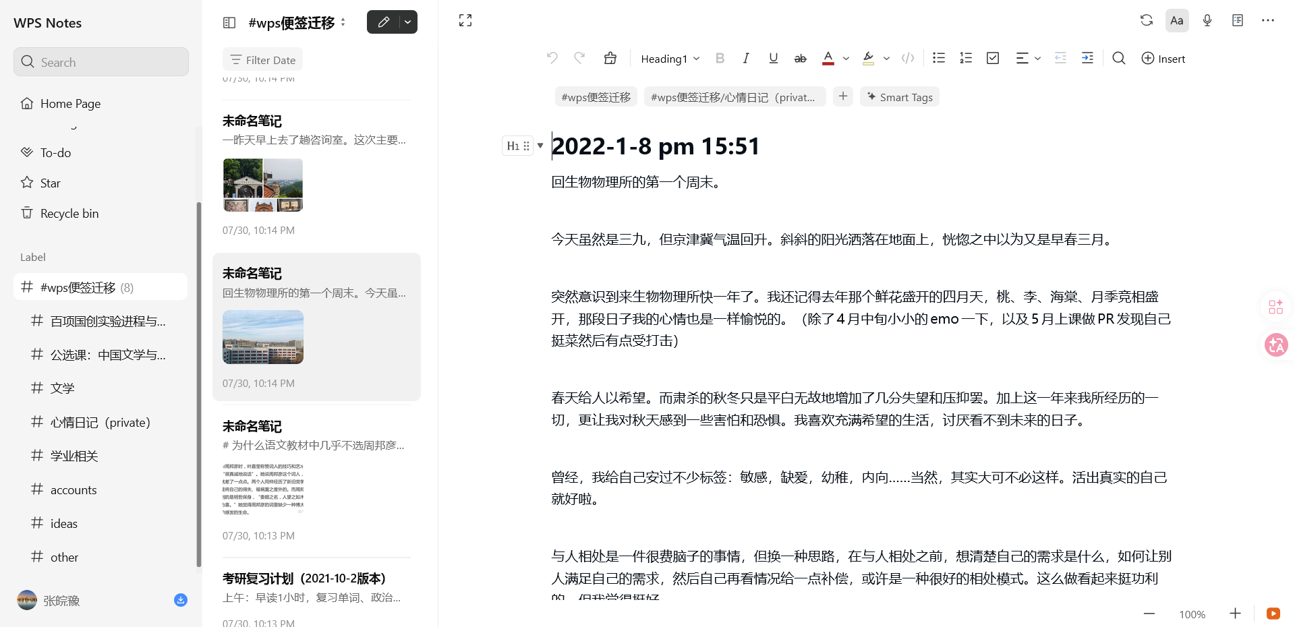The image size is (1295, 627).
Task: Click the sync refresh icon
Action: coord(1146,20)
